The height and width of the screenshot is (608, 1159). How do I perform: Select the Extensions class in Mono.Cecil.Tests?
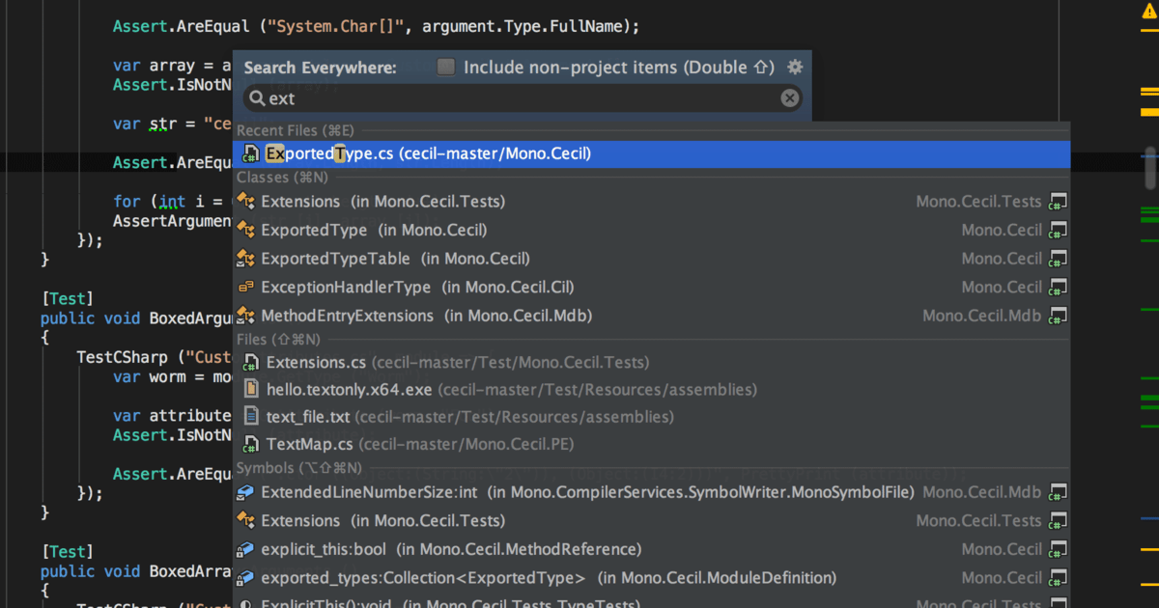click(x=382, y=202)
